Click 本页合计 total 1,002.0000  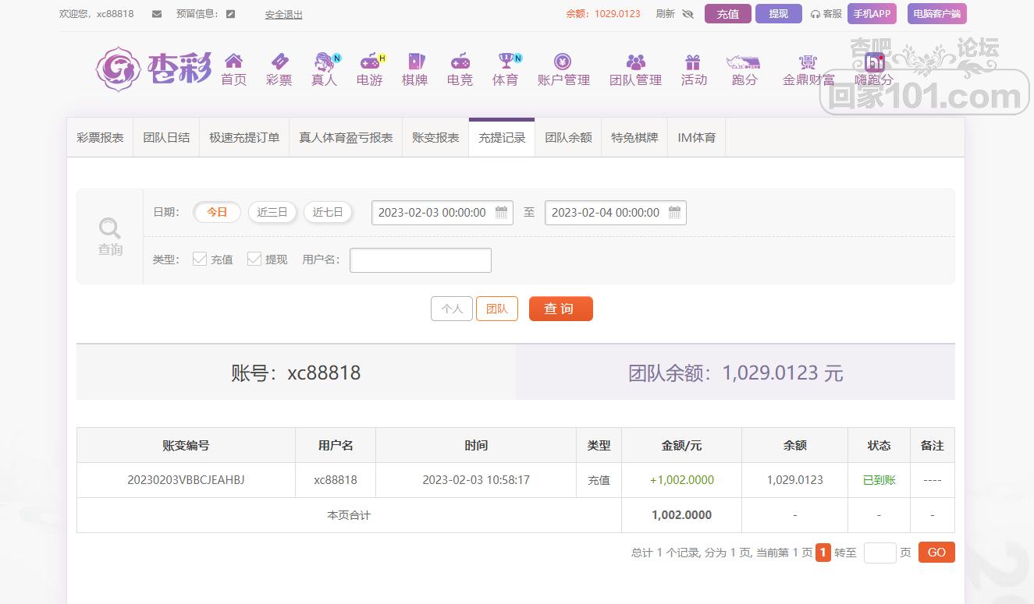point(682,515)
